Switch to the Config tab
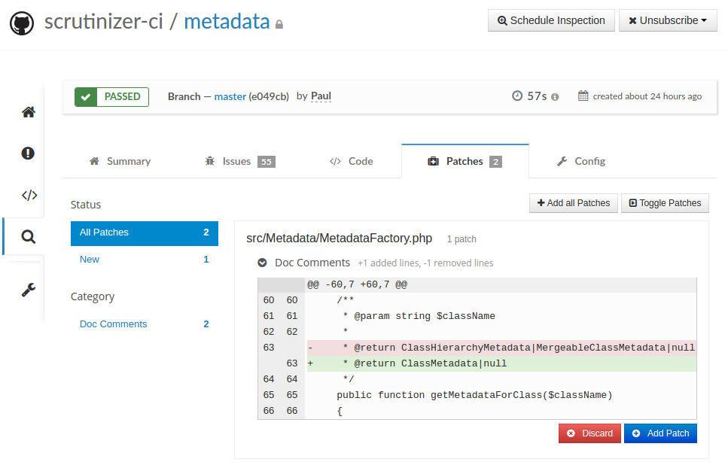728x468 pixels. (x=581, y=162)
